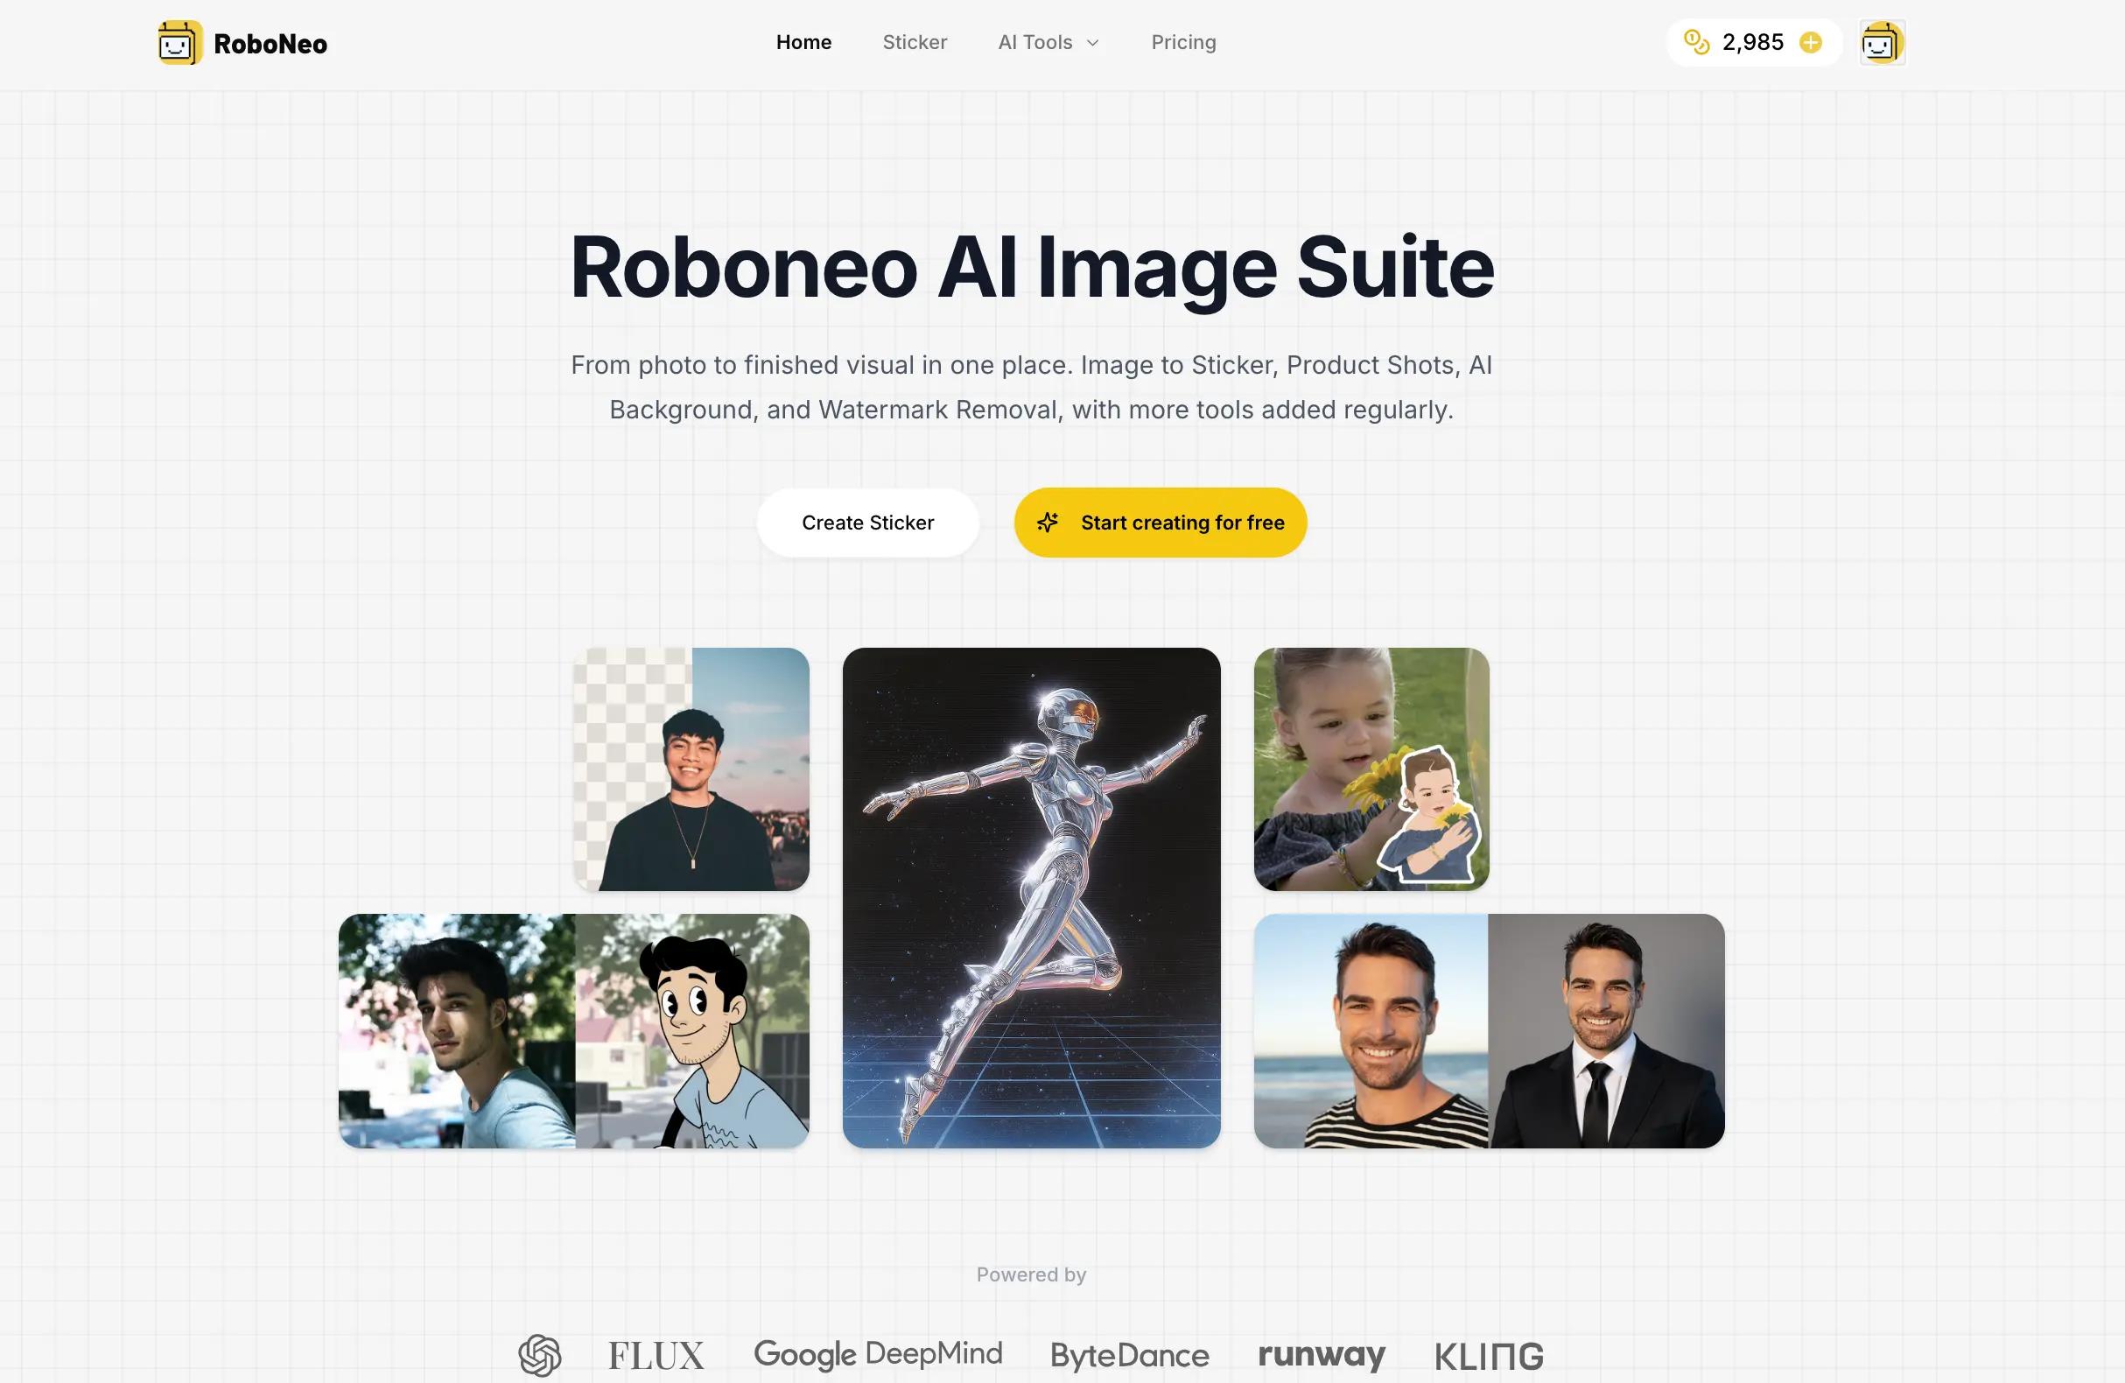Click the ByteDance logo

click(x=1128, y=1354)
